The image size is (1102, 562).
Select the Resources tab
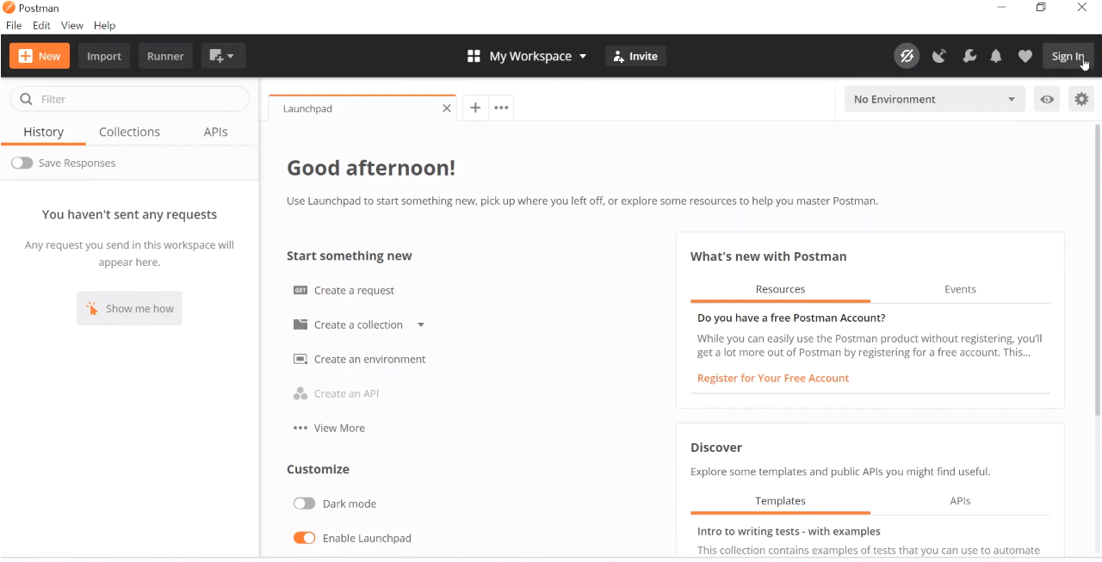tap(780, 289)
